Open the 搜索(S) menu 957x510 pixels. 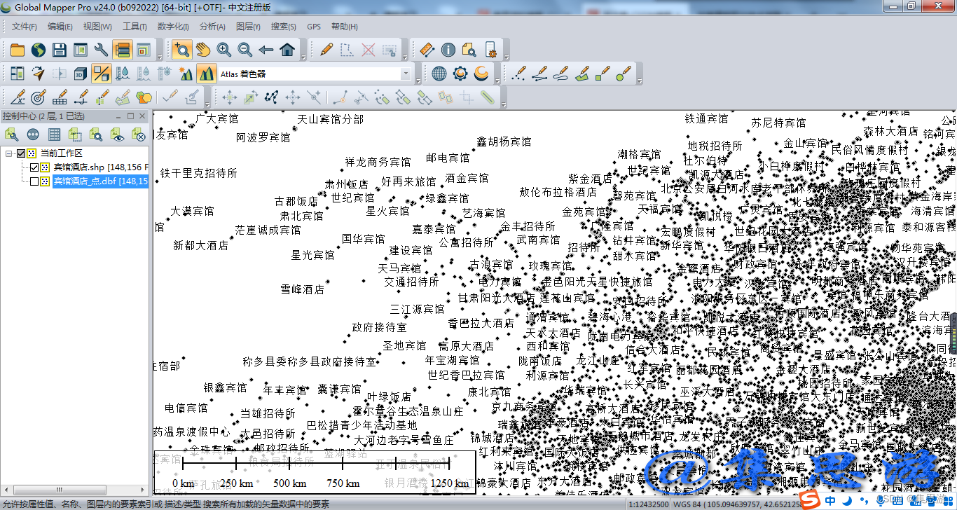284,27
